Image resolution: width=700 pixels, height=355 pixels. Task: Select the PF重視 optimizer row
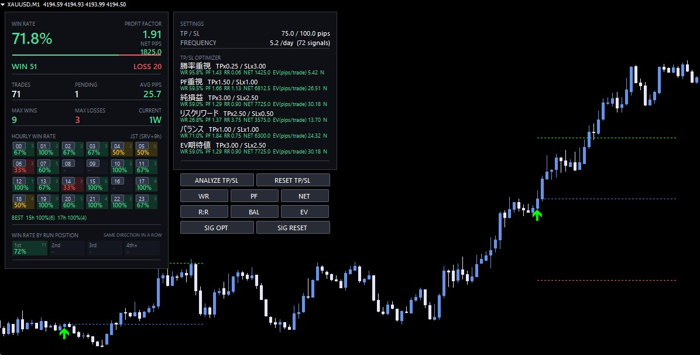click(x=253, y=84)
